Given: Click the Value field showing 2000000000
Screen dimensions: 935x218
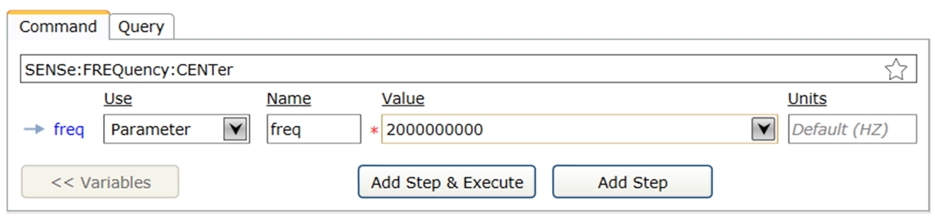Looking at the screenshot, I should click(x=561, y=129).
